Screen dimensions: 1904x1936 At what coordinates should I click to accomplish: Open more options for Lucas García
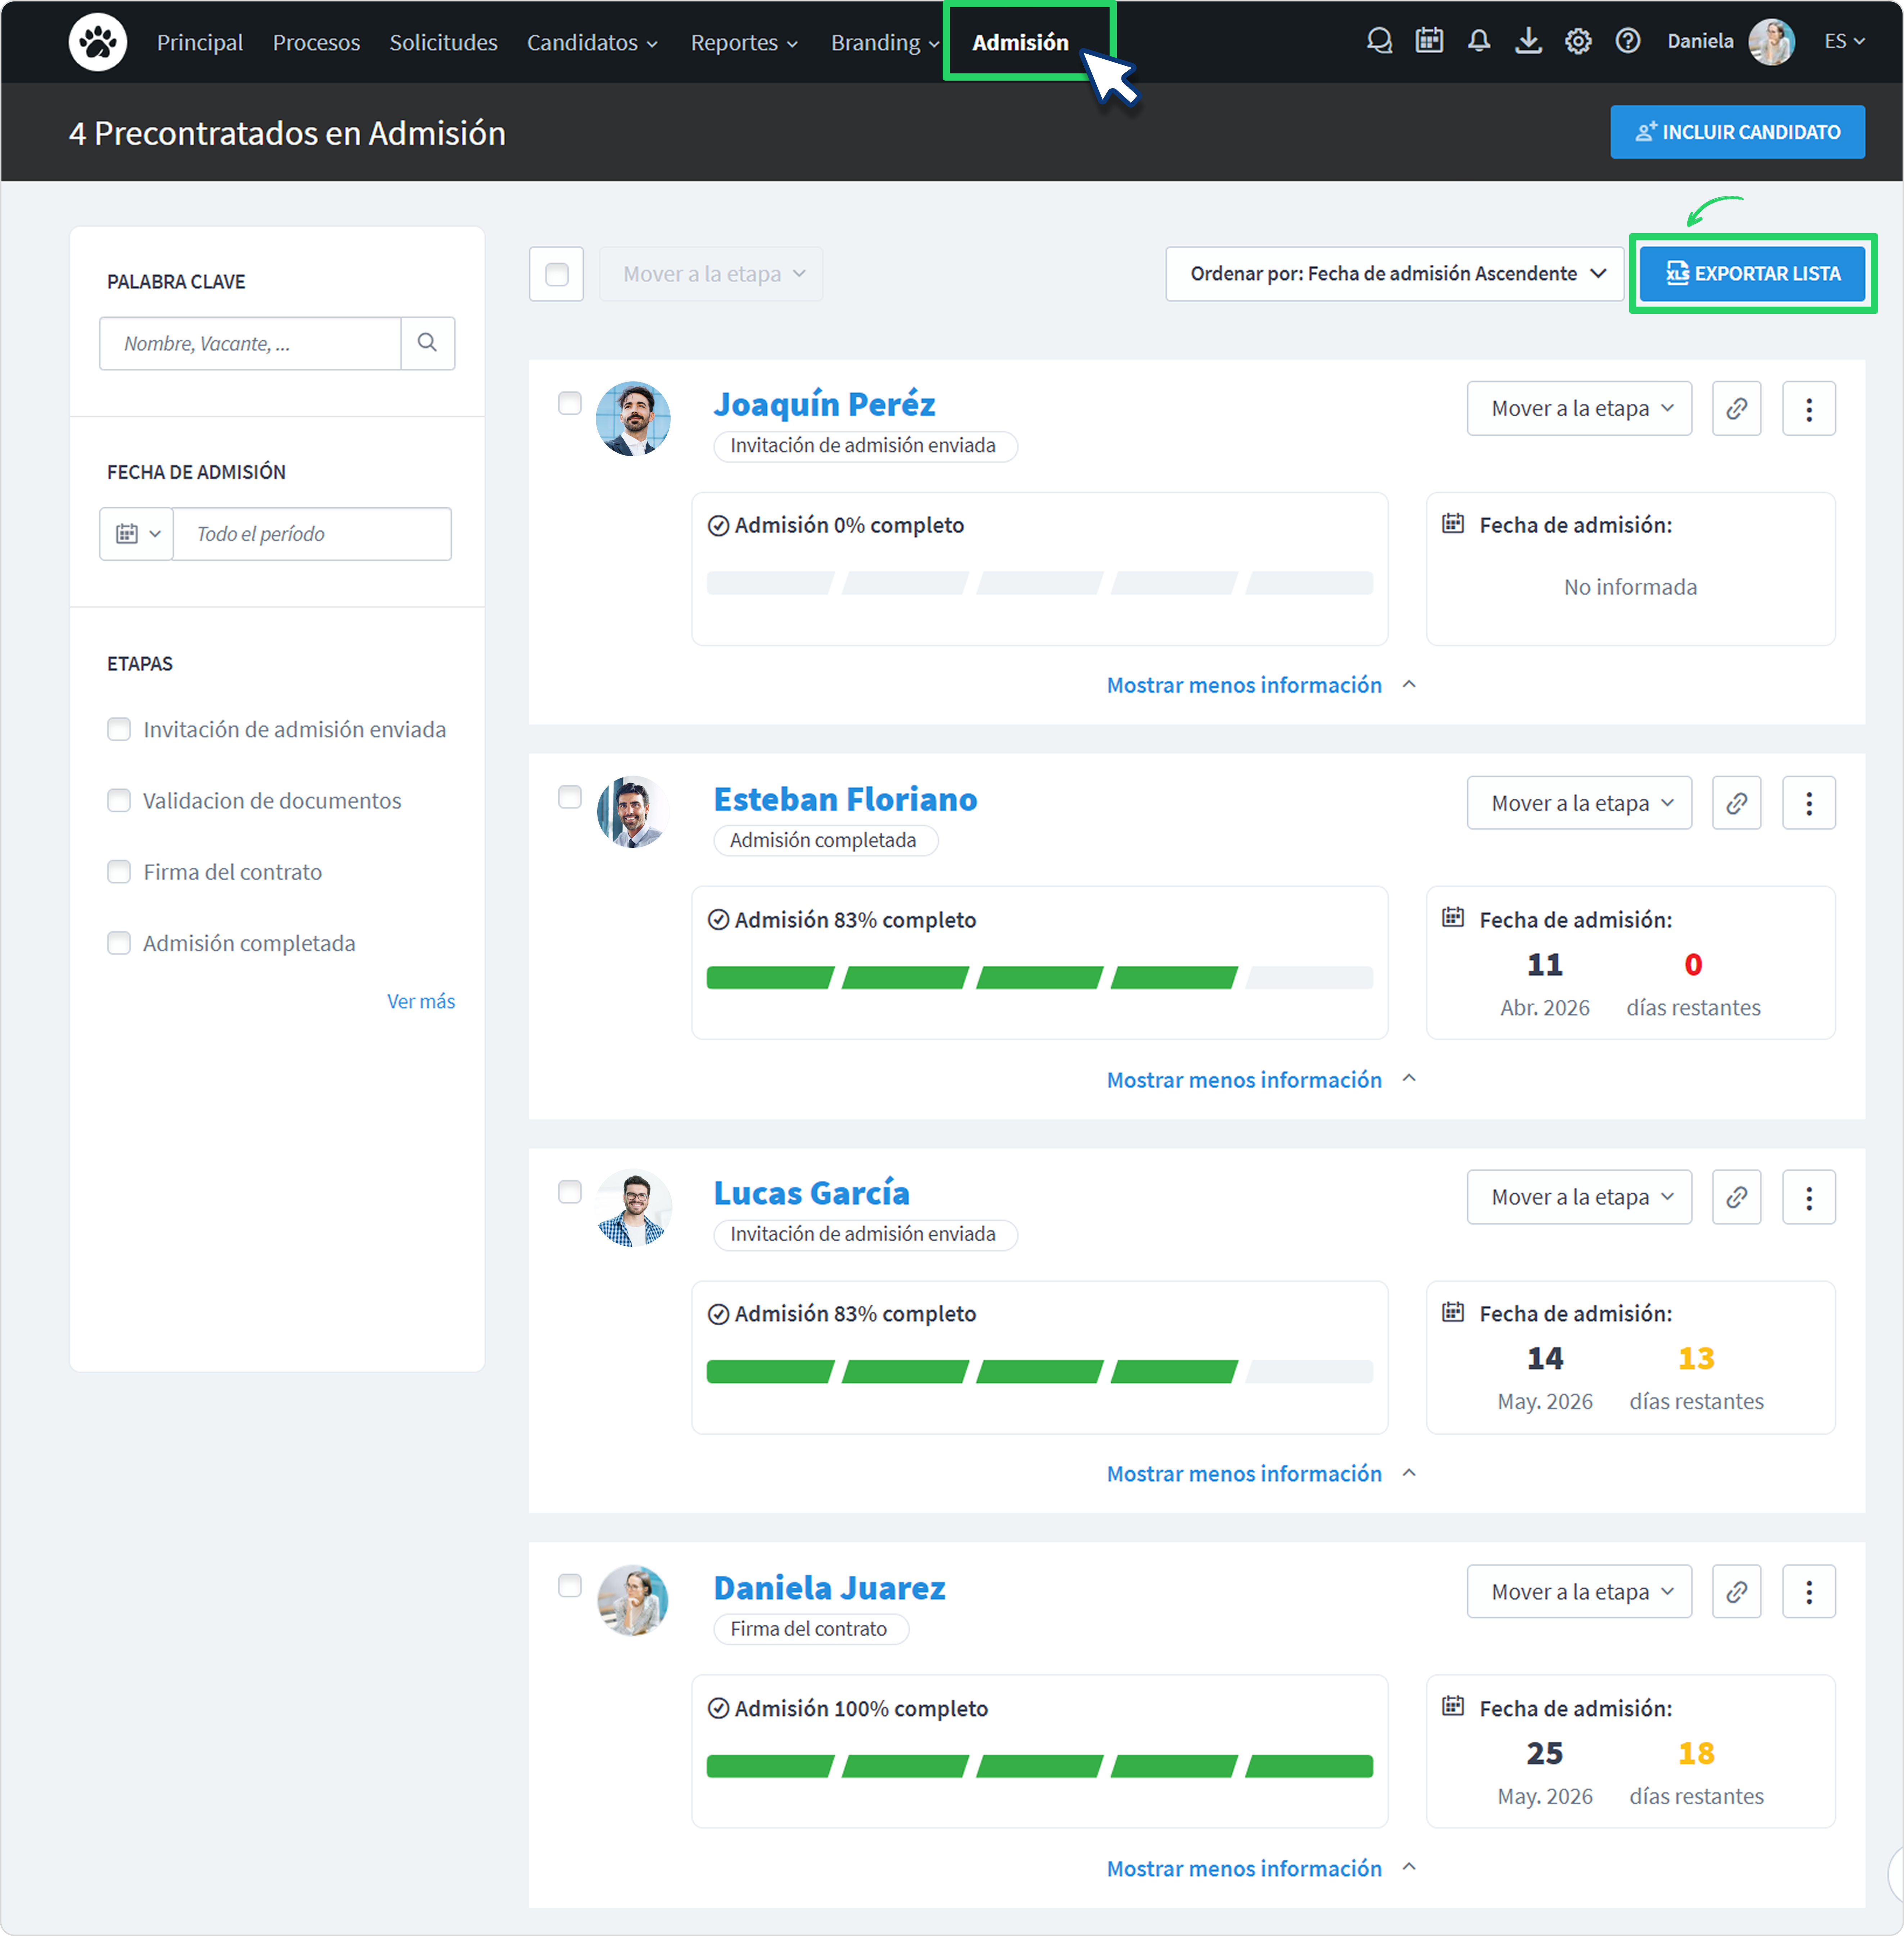point(1809,1197)
